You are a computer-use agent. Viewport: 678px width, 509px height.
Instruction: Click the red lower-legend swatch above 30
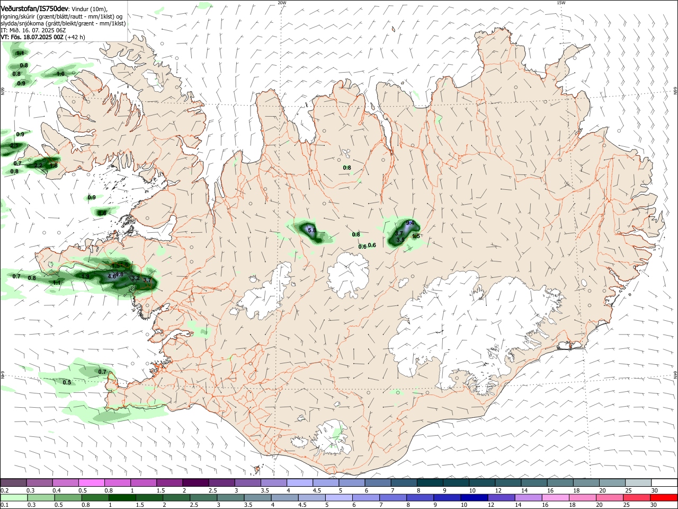tap(664, 498)
